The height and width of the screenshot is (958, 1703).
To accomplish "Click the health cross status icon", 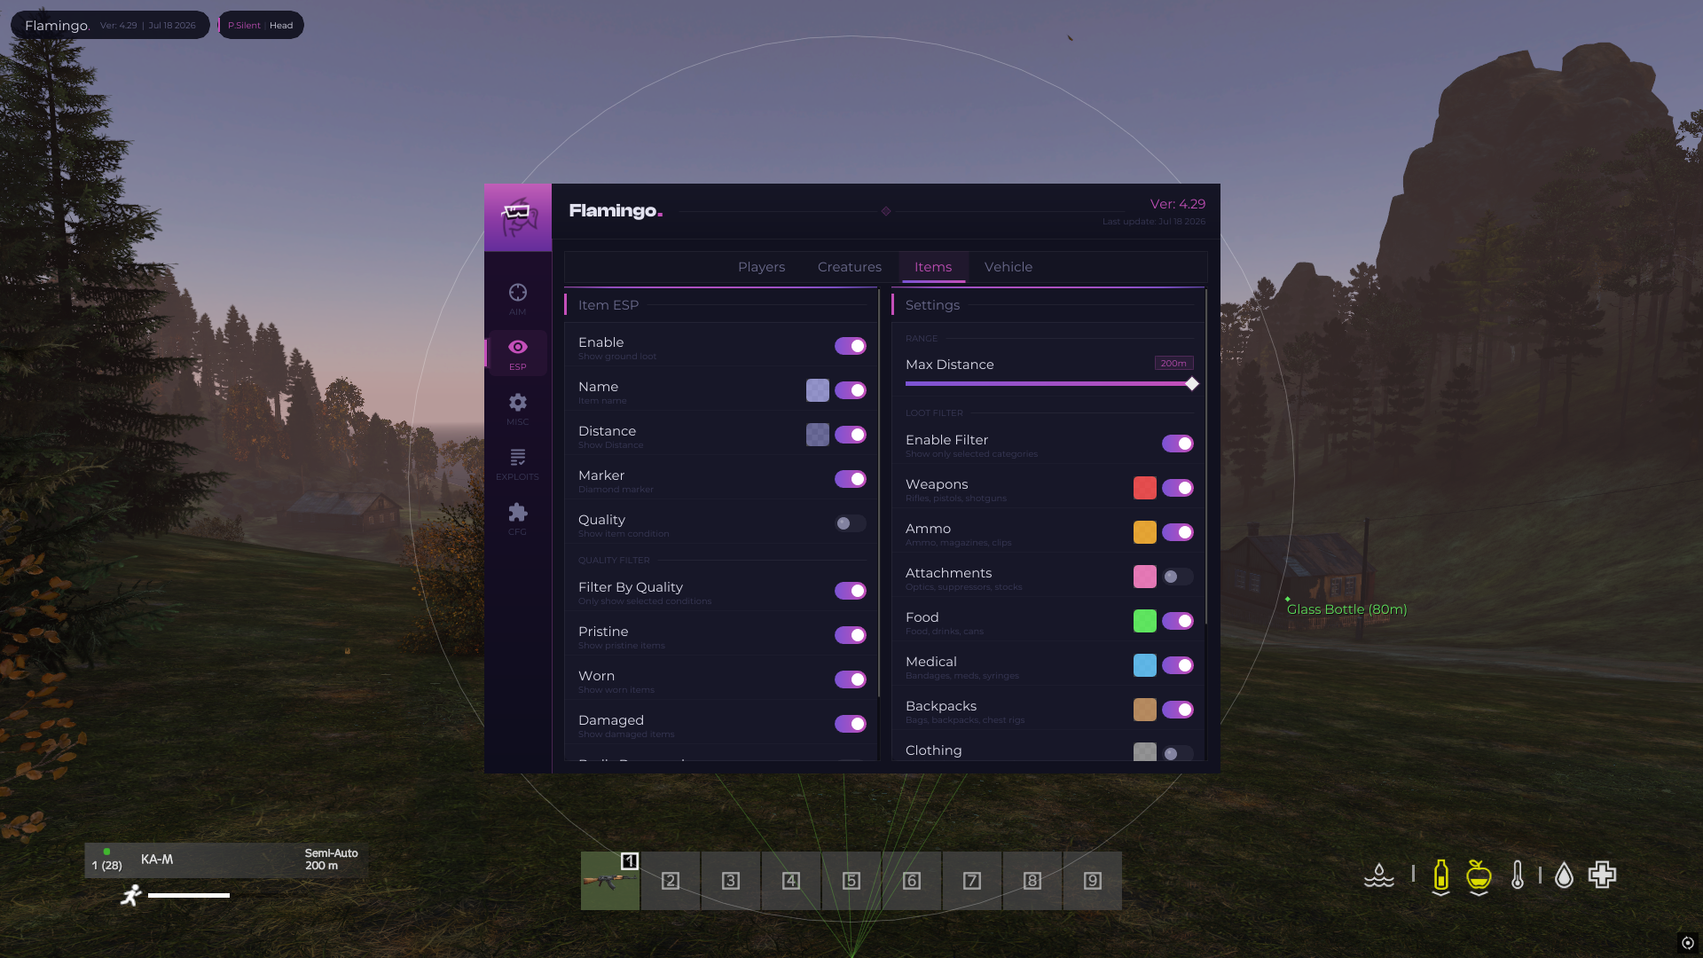I will [1603, 875].
